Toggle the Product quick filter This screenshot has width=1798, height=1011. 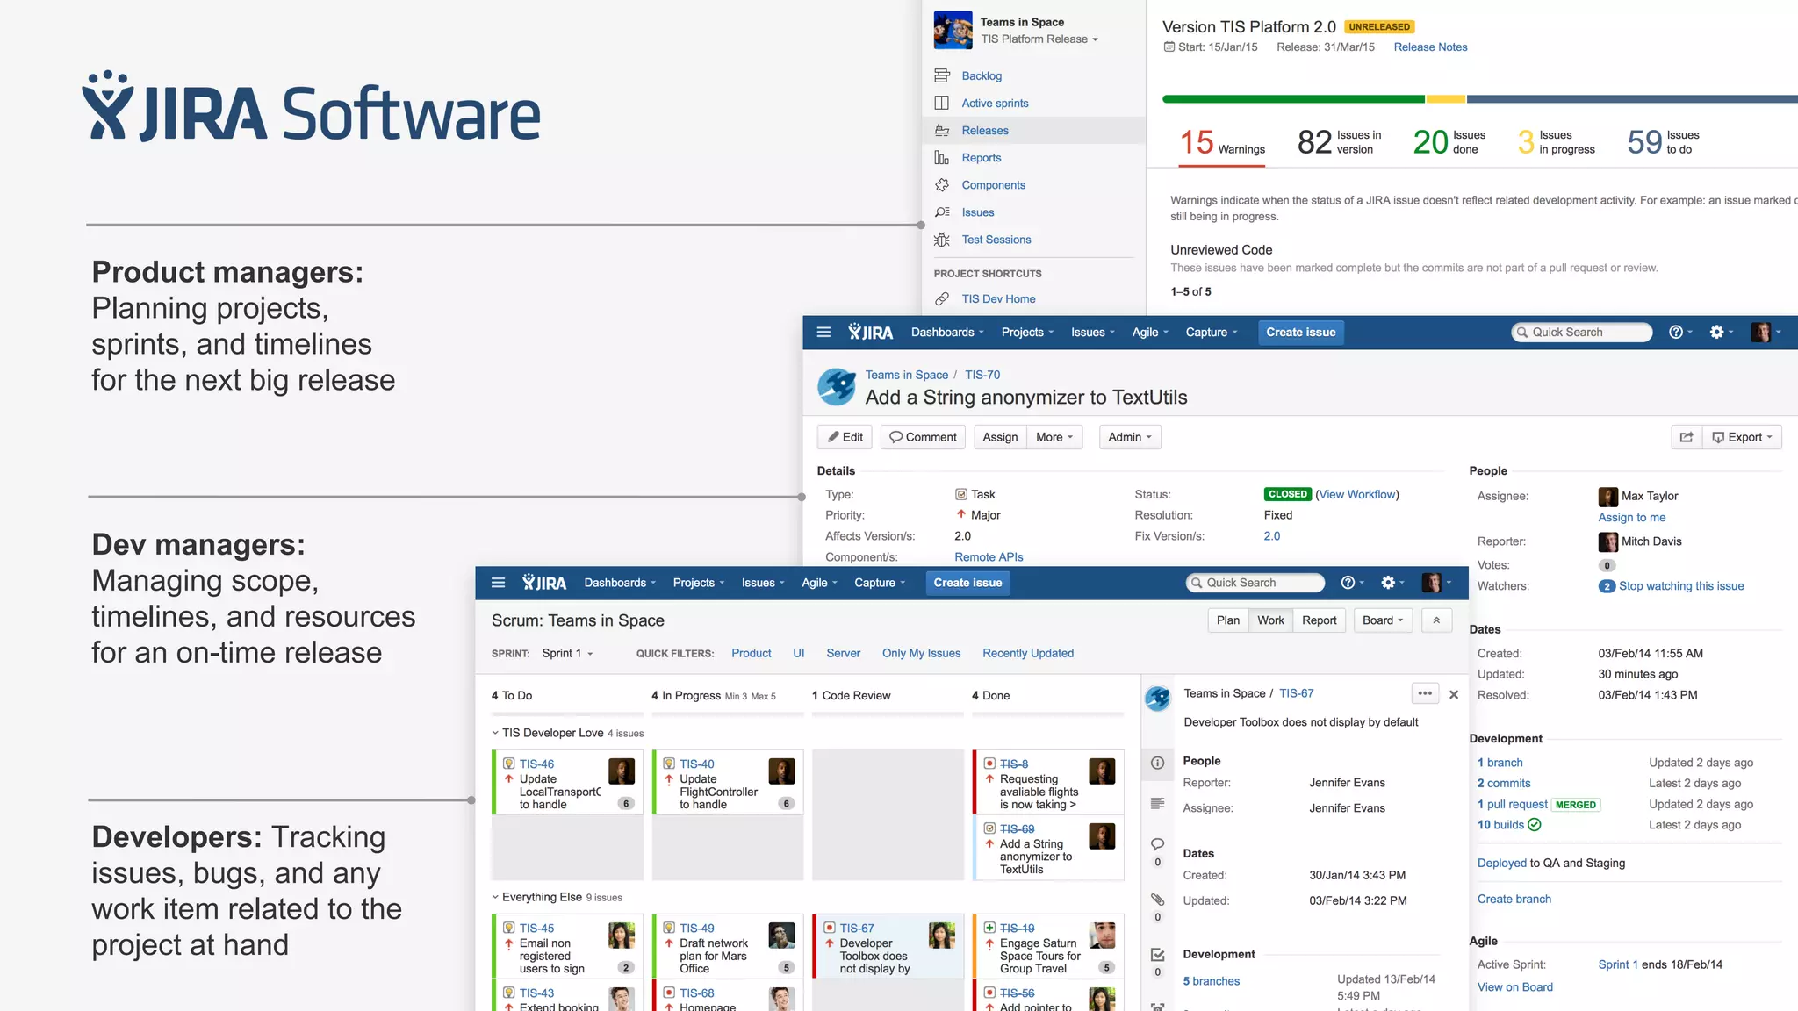752,653
